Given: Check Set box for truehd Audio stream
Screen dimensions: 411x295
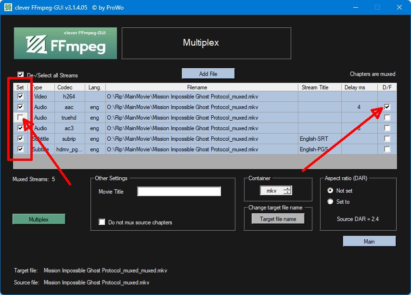Looking at the screenshot, I should pos(20,117).
